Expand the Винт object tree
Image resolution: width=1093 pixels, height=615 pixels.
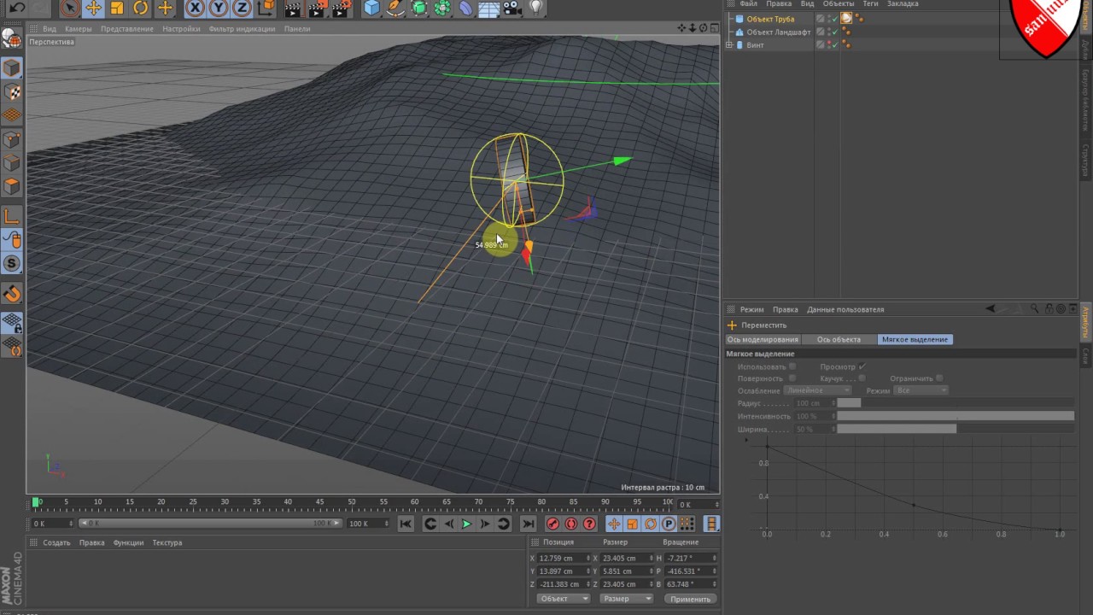point(730,44)
